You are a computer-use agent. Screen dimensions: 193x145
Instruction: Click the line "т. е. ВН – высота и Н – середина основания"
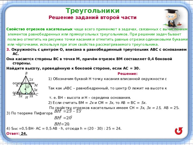pyautogui.click(x=90, y=98)
